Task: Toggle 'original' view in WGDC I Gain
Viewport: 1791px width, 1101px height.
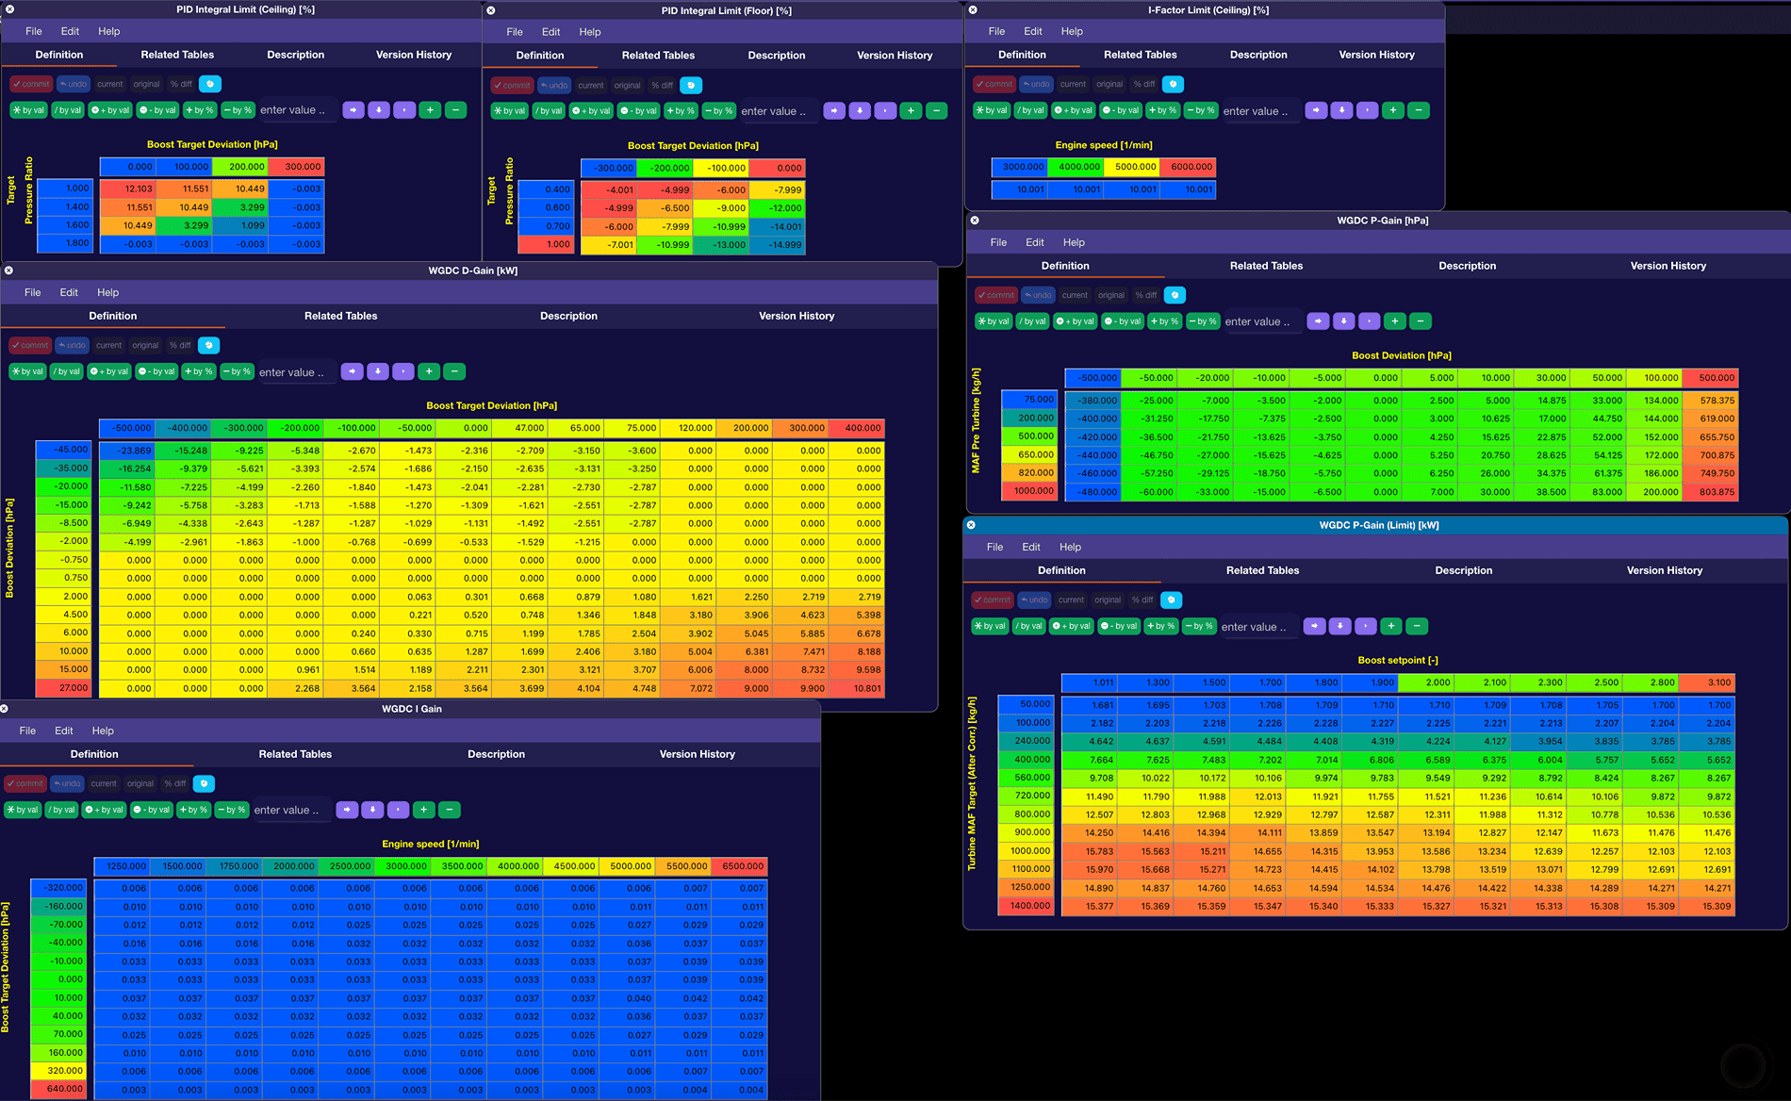Action: [x=140, y=783]
